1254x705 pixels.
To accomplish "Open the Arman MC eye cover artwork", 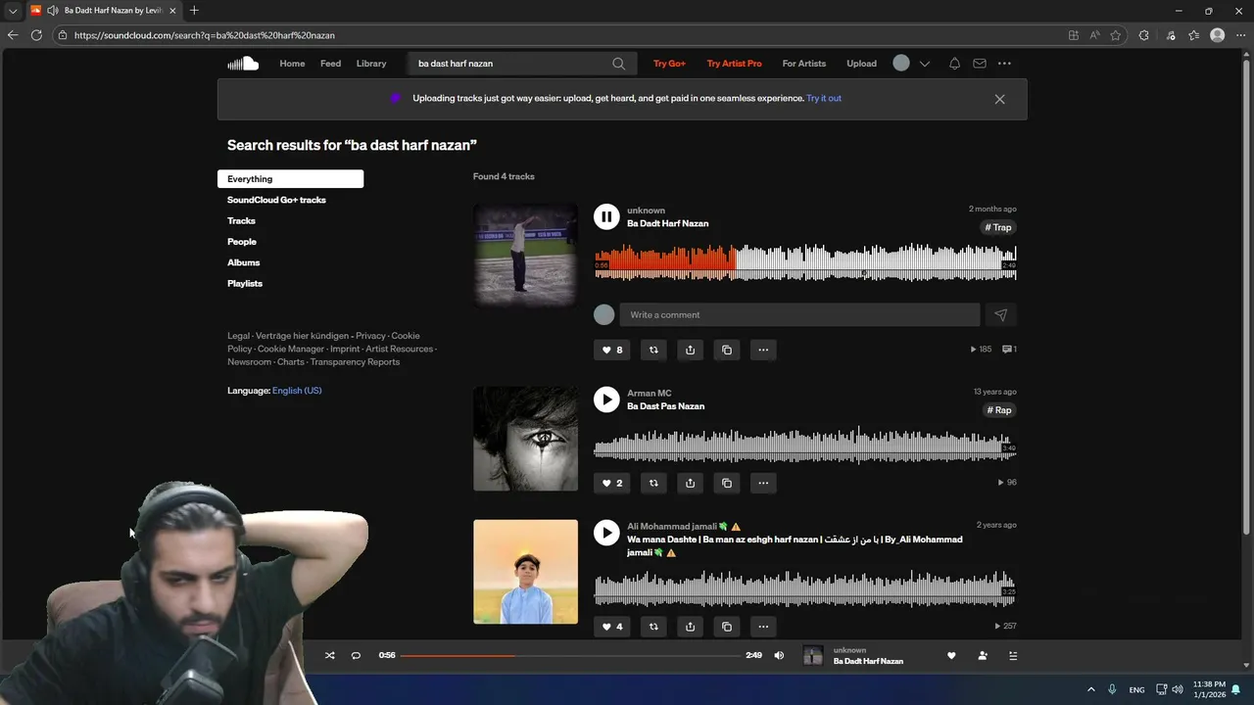I will click(525, 439).
